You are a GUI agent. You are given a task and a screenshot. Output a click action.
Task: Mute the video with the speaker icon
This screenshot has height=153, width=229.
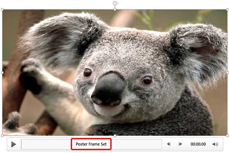215,144
